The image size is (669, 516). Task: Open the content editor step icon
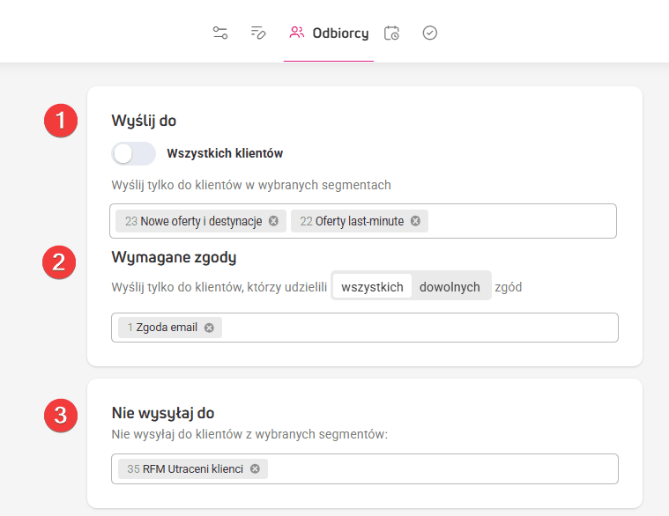click(258, 33)
